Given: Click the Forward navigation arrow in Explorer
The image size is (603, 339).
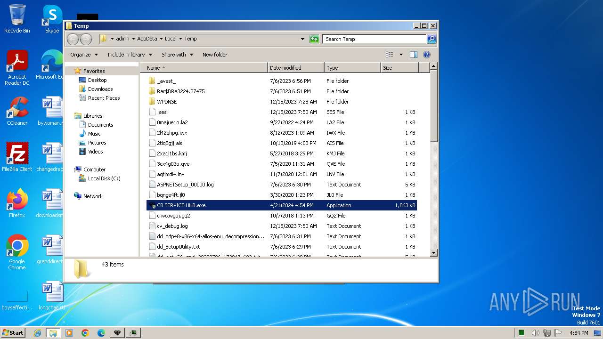Looking at the screenshot, I should 86,39.
